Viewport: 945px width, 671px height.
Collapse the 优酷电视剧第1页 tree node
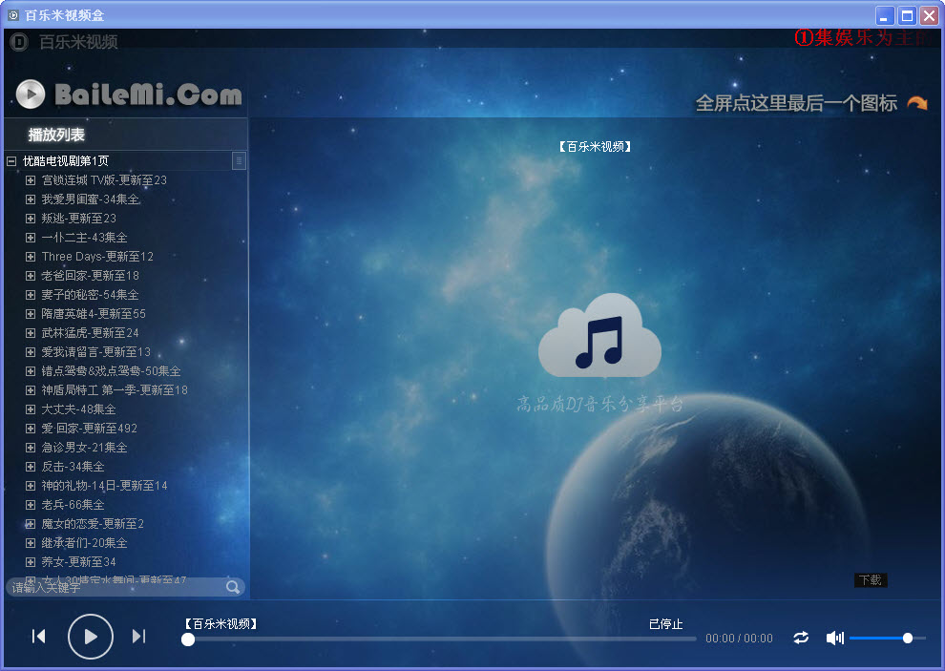(x=10, y=161)
